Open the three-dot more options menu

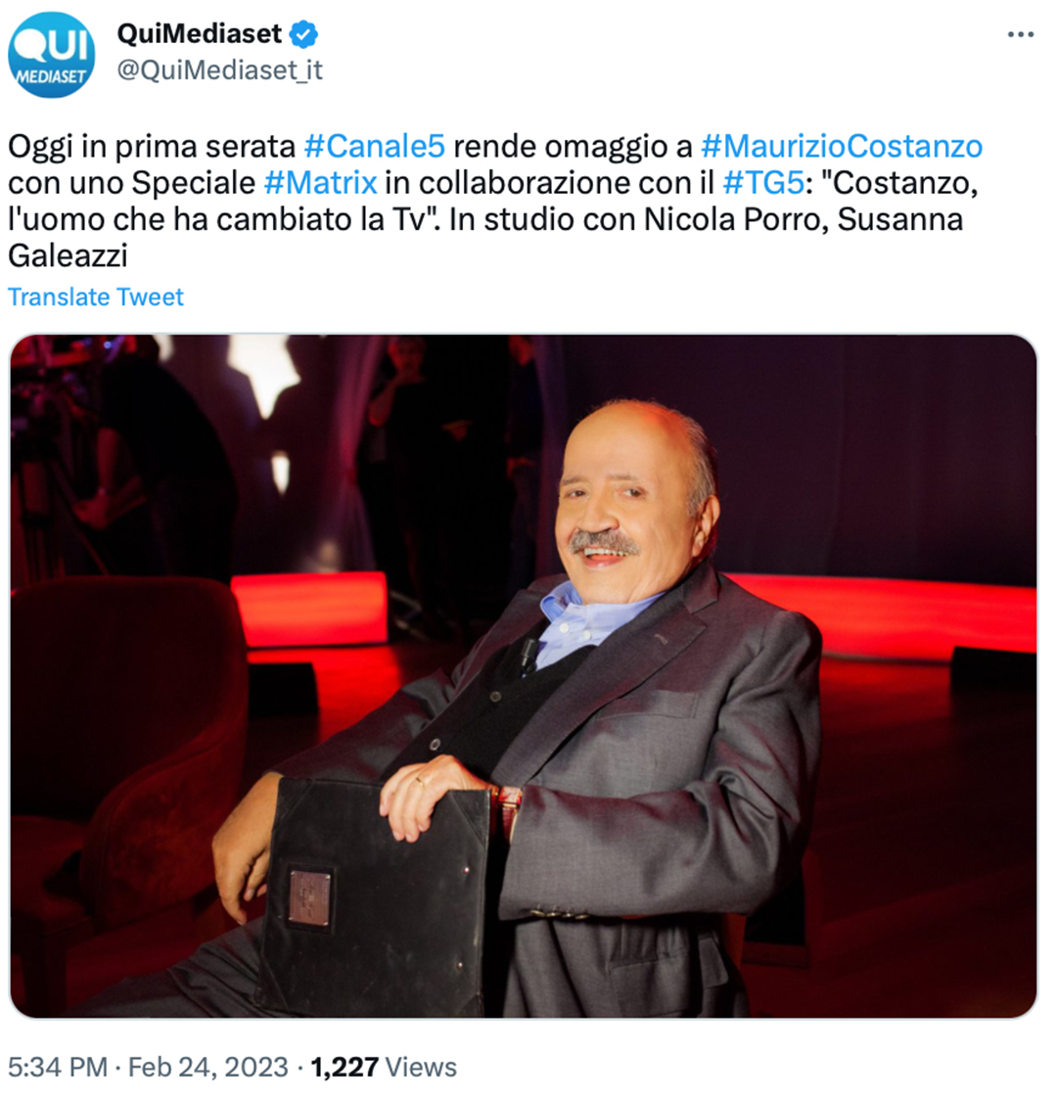[1021, 34]
